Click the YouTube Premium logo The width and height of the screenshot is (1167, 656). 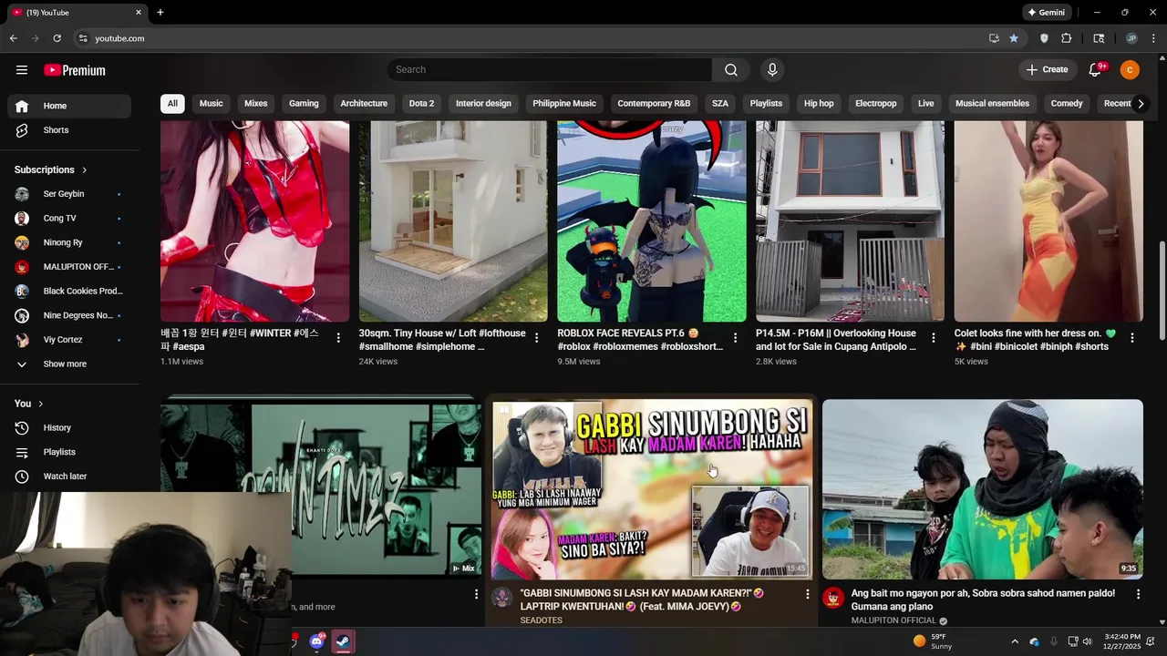click(x=75, y=70)
